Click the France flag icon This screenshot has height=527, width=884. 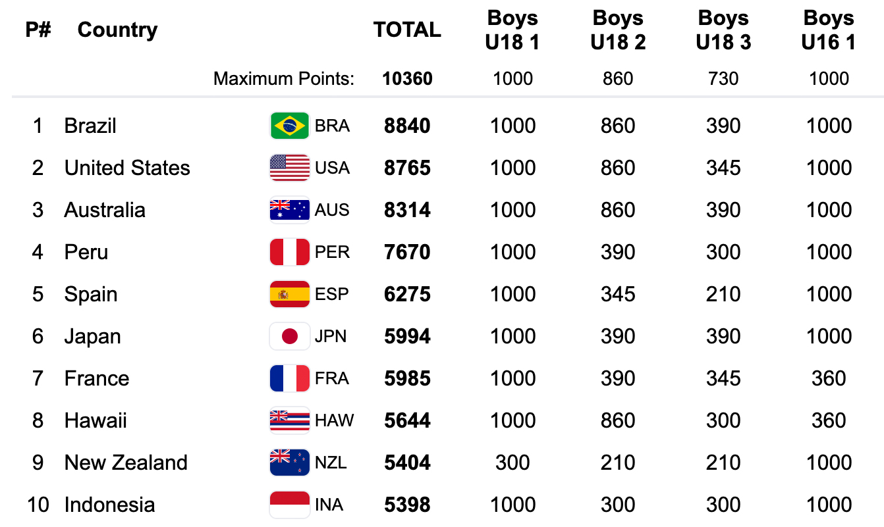[x=289, y=378]
